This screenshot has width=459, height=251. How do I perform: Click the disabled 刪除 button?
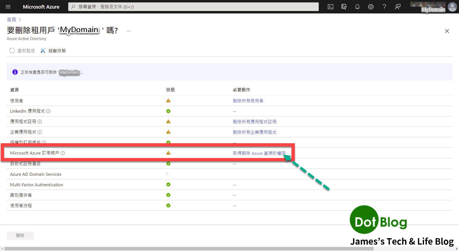[20, 235]
